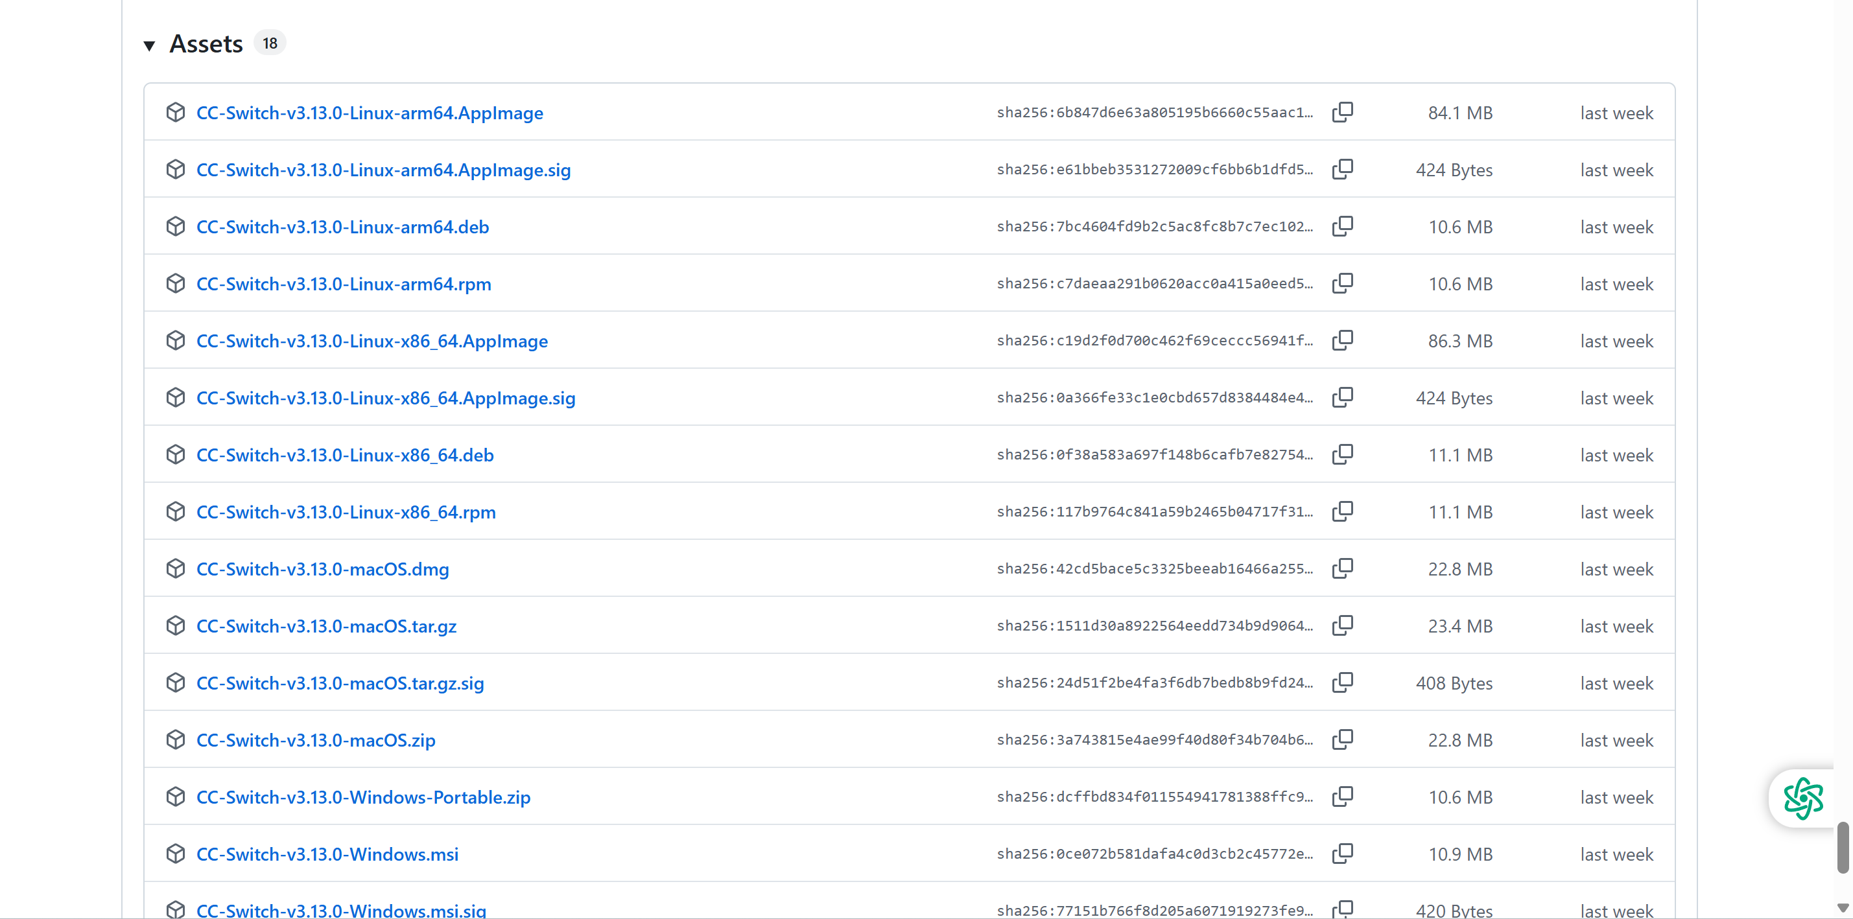Download CC-Switch-v3.13.0-macOS.tar.gz

[x=327, y=626]
